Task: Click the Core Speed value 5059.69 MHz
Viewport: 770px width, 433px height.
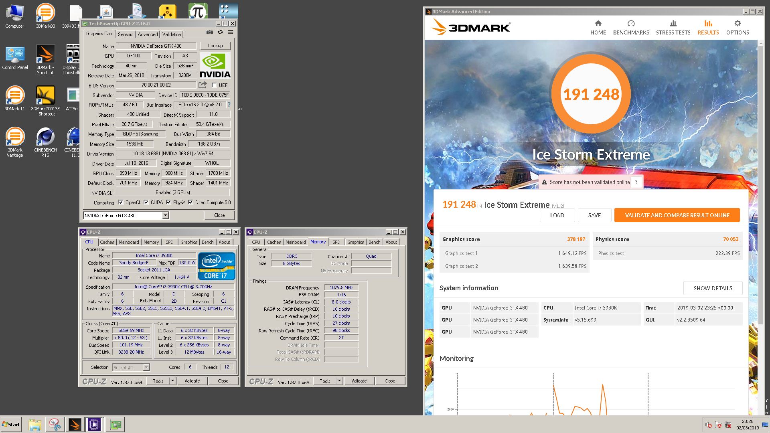Action: point(131,331)
